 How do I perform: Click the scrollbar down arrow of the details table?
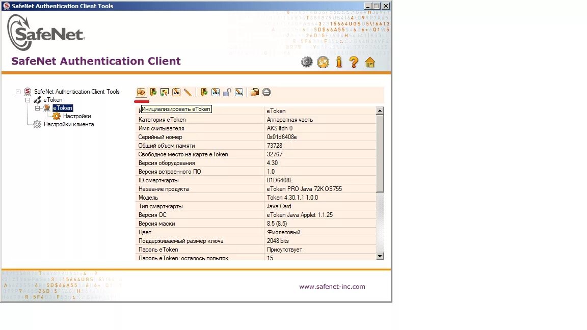(380, 256)
